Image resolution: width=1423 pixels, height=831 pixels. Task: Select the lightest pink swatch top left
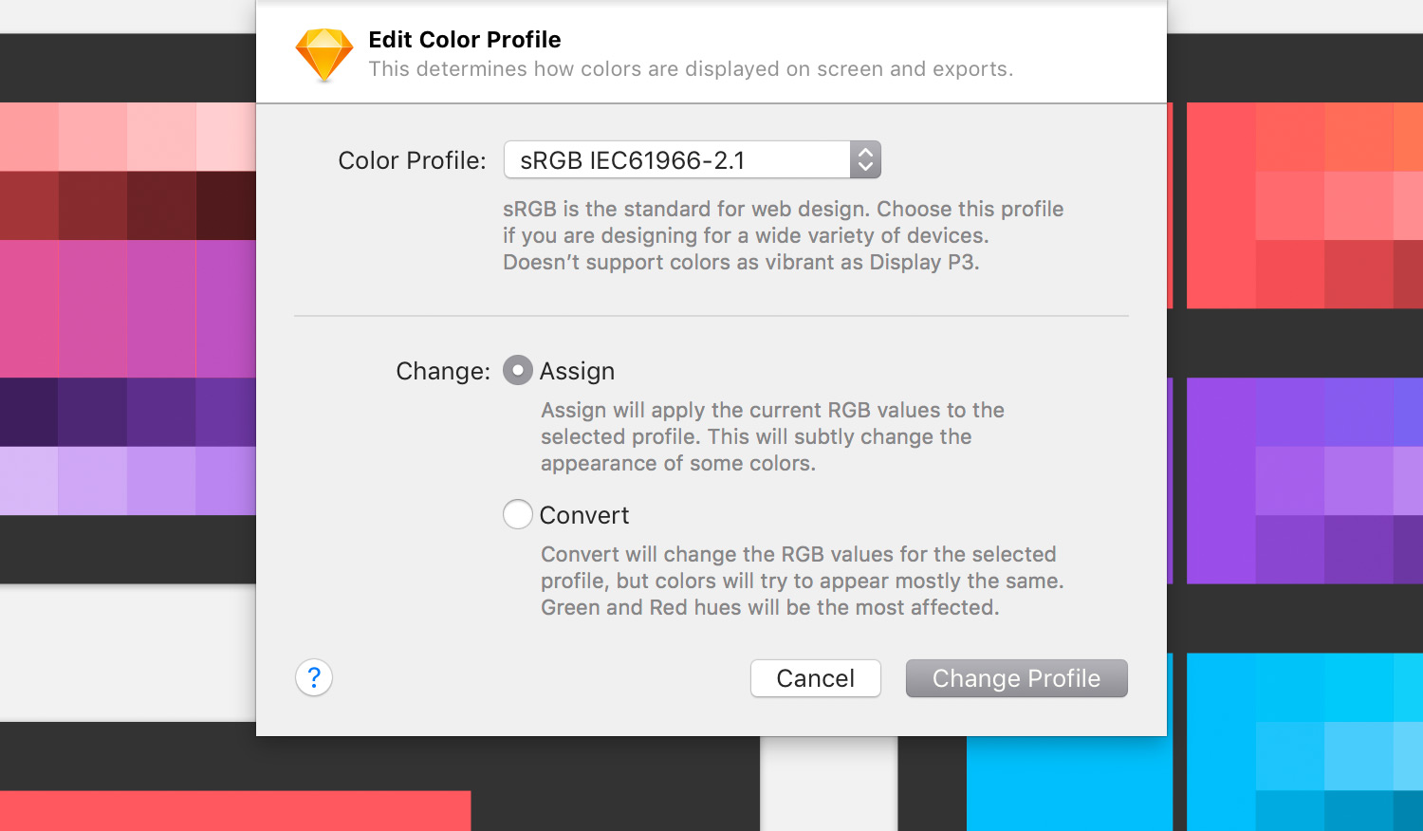pyautogui.click(x=226, y=137)
